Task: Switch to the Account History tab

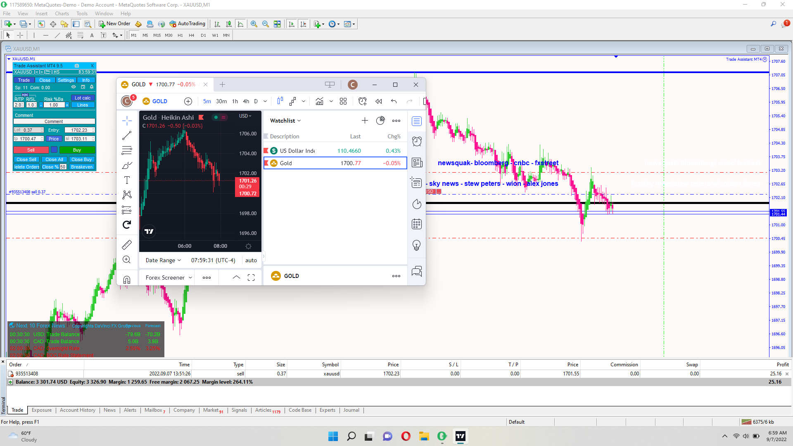Action: (77, 410)
